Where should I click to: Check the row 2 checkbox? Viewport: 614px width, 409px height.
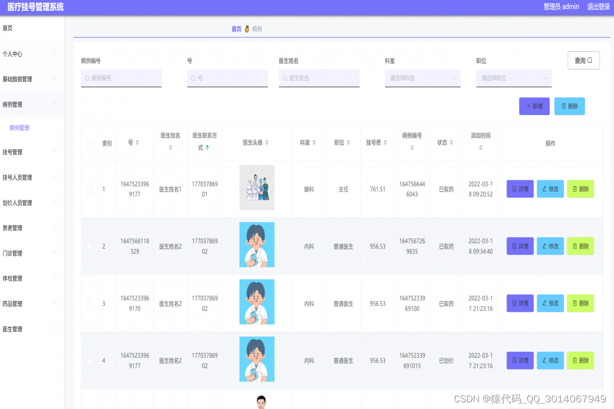(x=90, y=246)
